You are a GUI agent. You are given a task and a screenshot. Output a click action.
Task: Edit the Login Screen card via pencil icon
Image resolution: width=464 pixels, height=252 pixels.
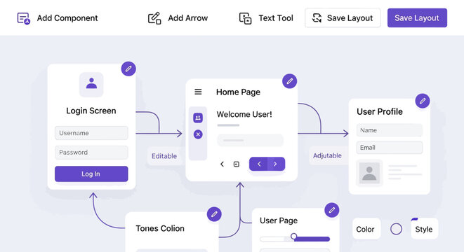point(128,69)
